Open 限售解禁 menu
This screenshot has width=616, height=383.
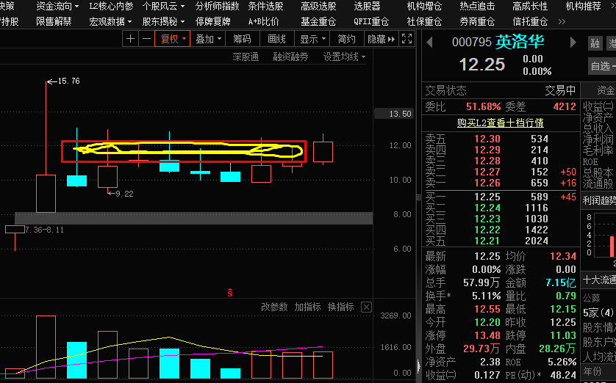click(54, 21)
